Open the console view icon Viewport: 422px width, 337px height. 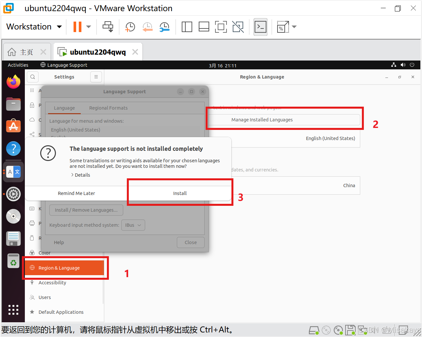point(261,27)
